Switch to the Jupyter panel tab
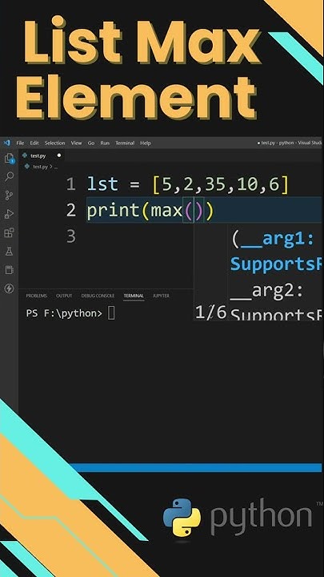 161,296
